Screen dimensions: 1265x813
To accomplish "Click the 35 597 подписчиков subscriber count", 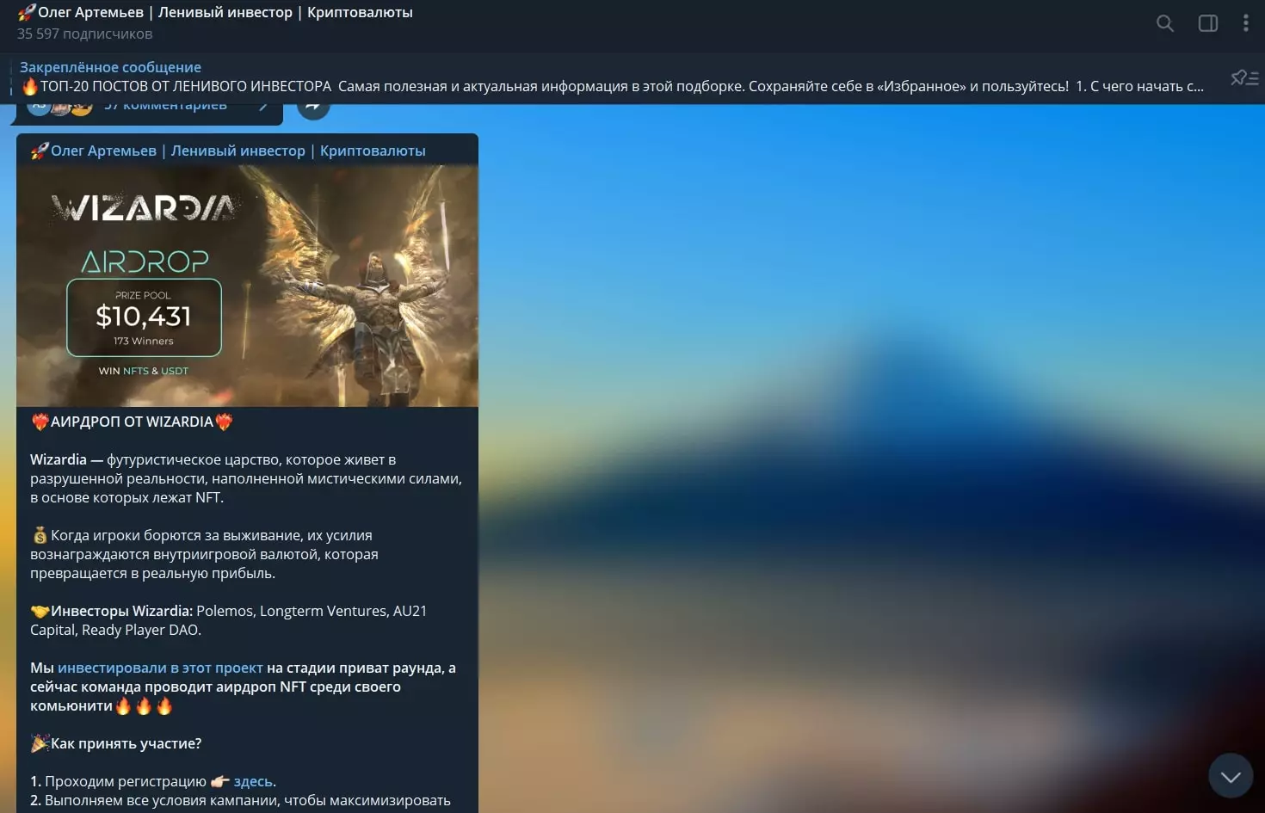I will [x=84, y=34].
